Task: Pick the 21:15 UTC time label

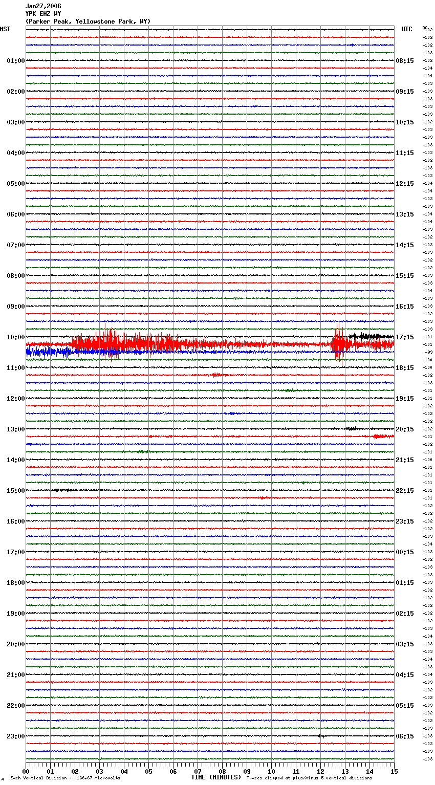Action: [405, 460]
